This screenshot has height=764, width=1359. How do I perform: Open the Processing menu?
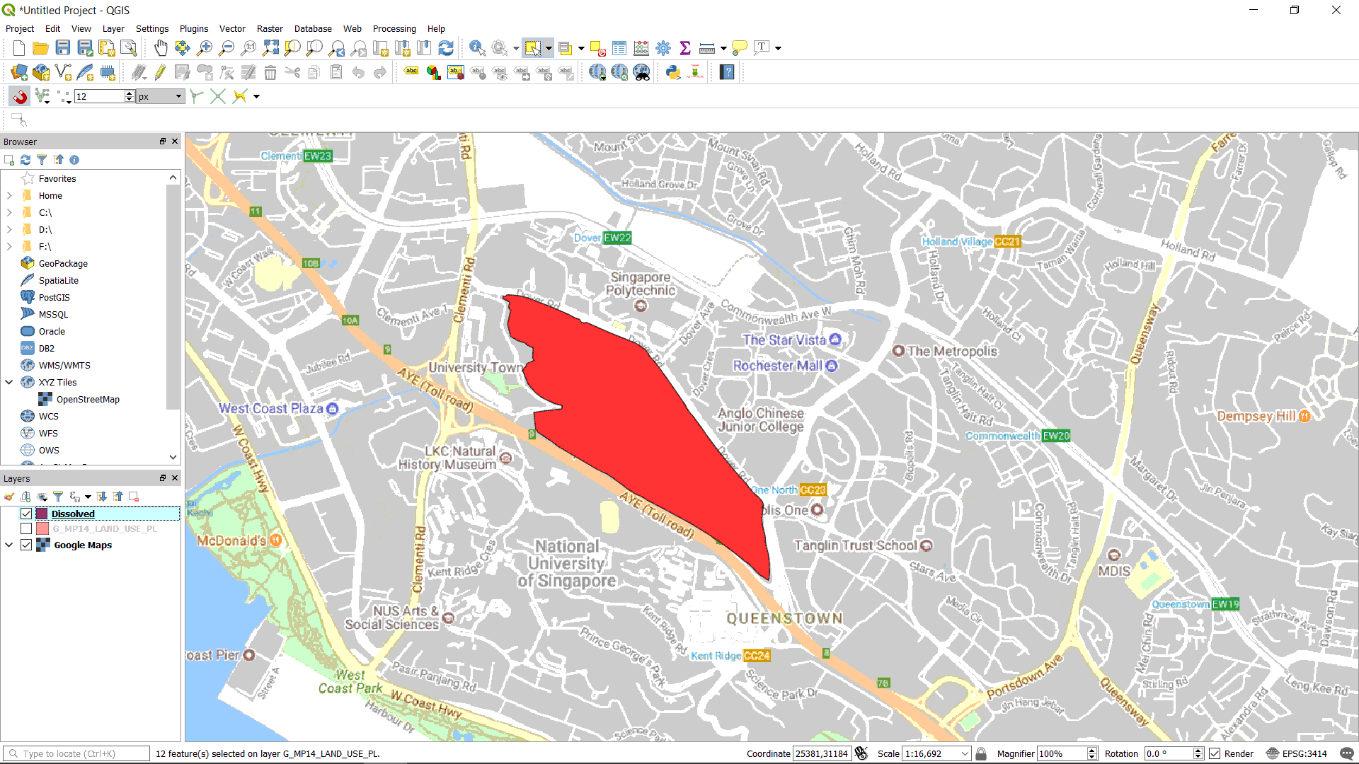point(394,29)
